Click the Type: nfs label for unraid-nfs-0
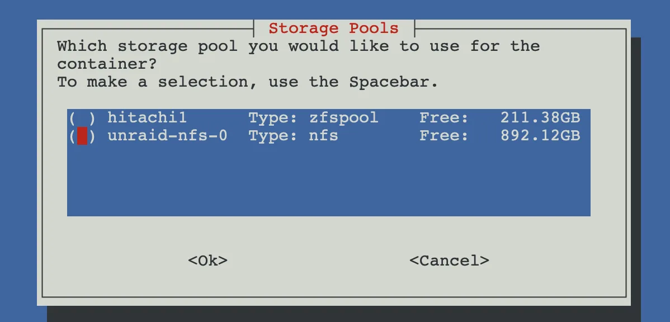 pos(291,135)
